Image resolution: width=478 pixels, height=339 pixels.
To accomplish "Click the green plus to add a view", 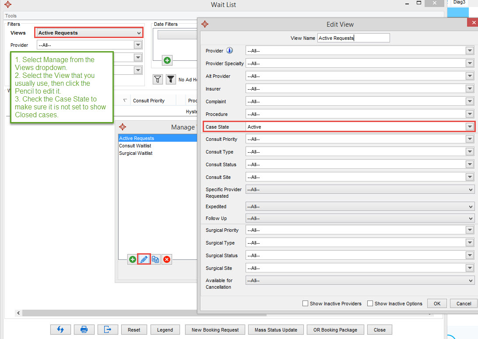I will [132, 259].
